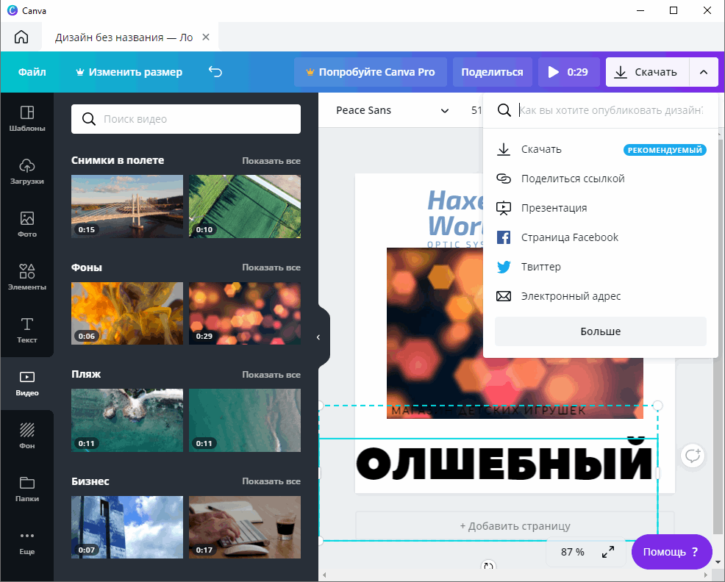Select the bridge aerial video 0:15
The height and width of the screenshot is (582, 725).
click(127, 206)
